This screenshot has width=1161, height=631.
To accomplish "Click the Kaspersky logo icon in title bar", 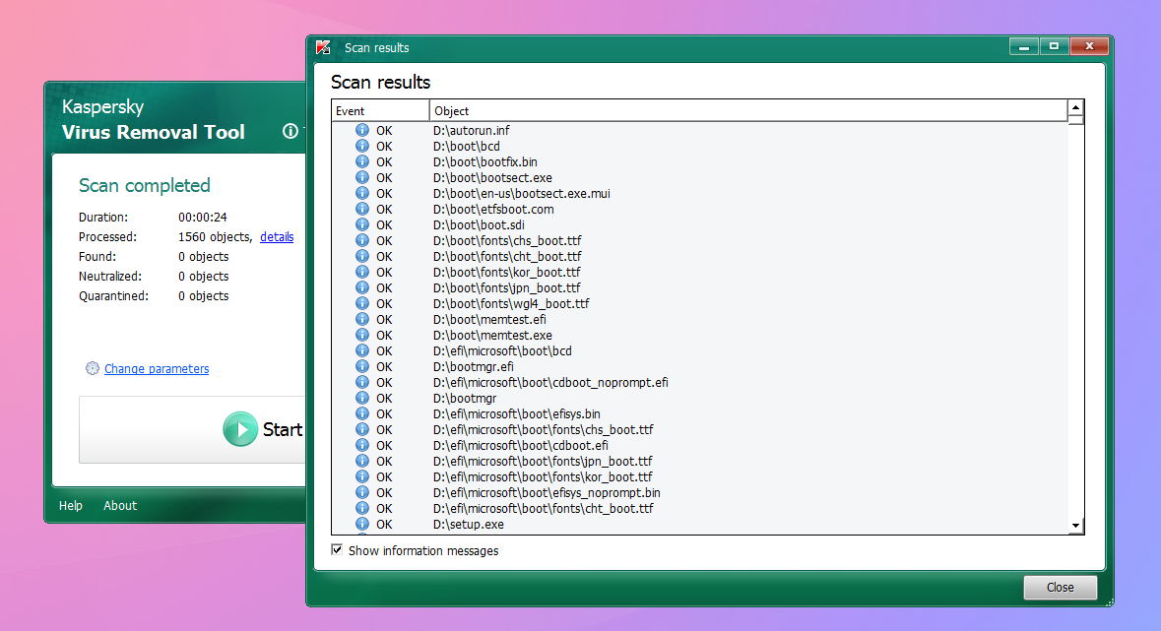I will 322,47.
